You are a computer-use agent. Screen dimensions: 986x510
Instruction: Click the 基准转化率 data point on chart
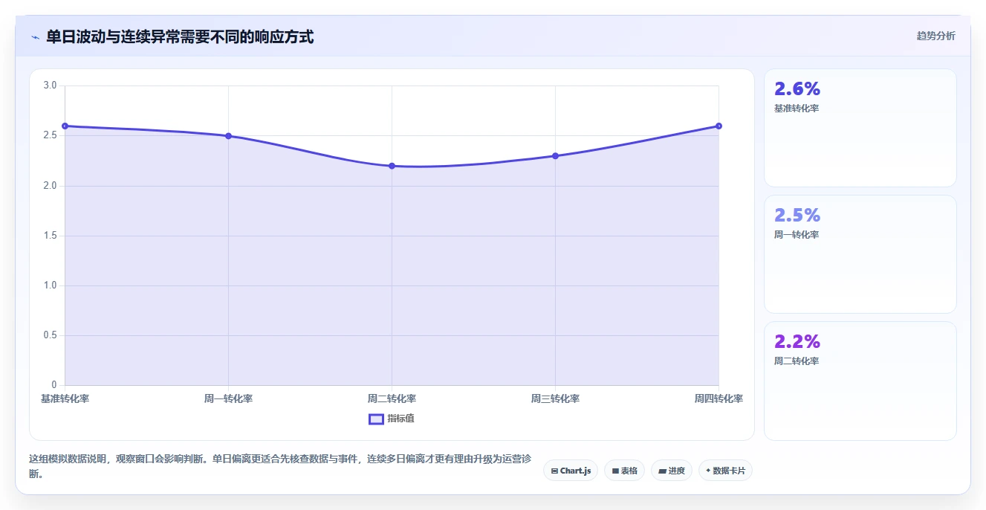(x=65, y=126)
